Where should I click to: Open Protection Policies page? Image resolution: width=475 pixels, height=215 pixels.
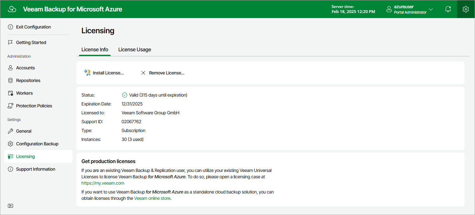click(x=34, y=106)
